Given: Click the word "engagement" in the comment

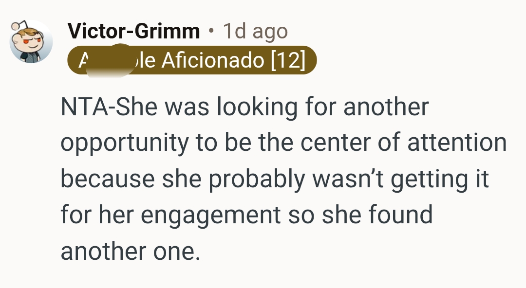Looking at the screenshot, I should [211, 215].
